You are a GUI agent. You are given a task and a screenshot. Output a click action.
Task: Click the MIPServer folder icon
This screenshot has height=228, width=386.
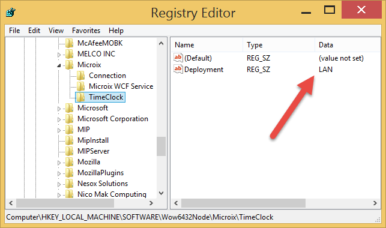69,151
